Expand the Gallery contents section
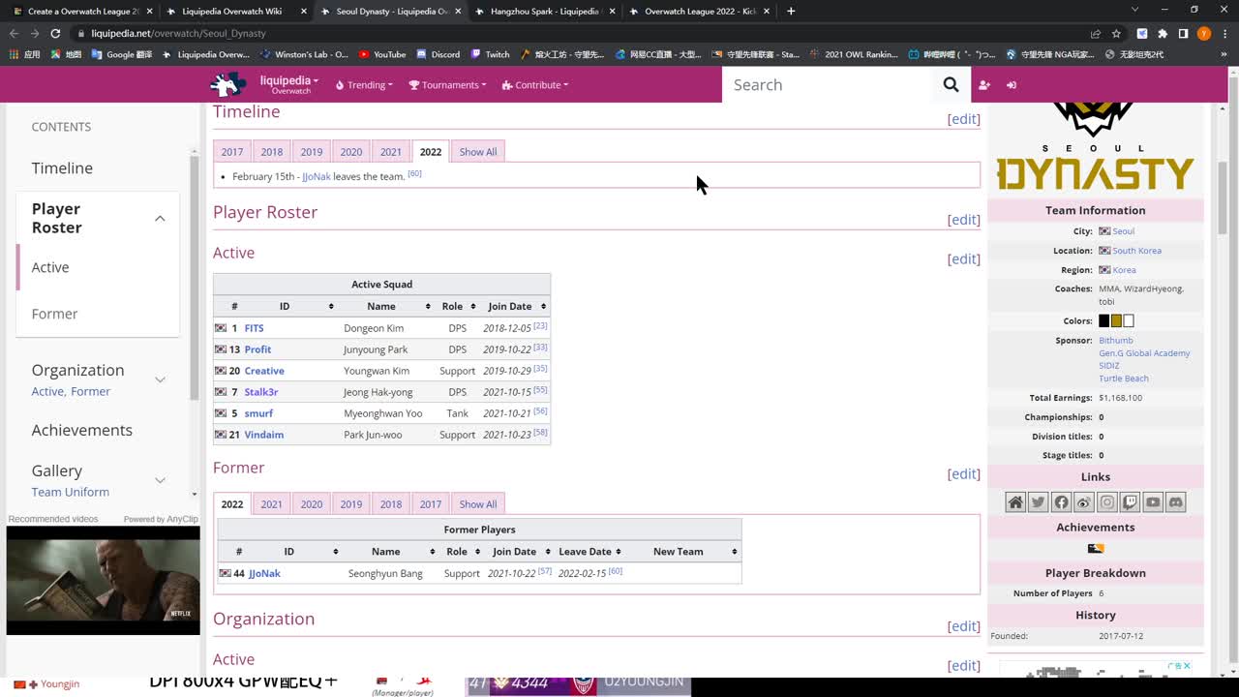The width and height of the screenshot is (1239, 697). click(x=160, y=480)
